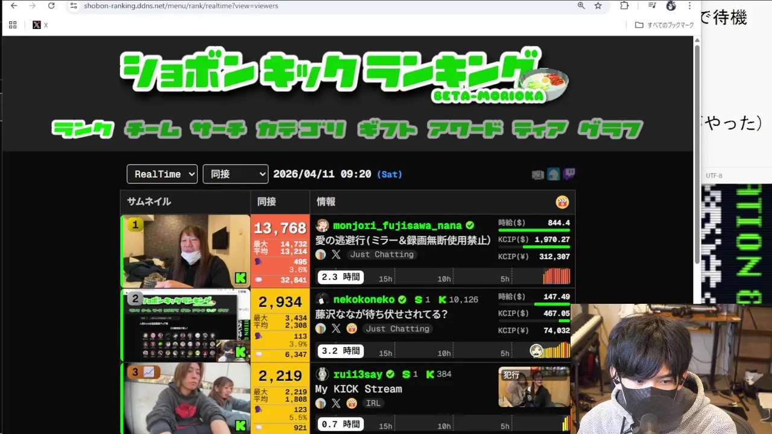Open the アワード menu tab
772x434 pixels.
pos(465,129)
